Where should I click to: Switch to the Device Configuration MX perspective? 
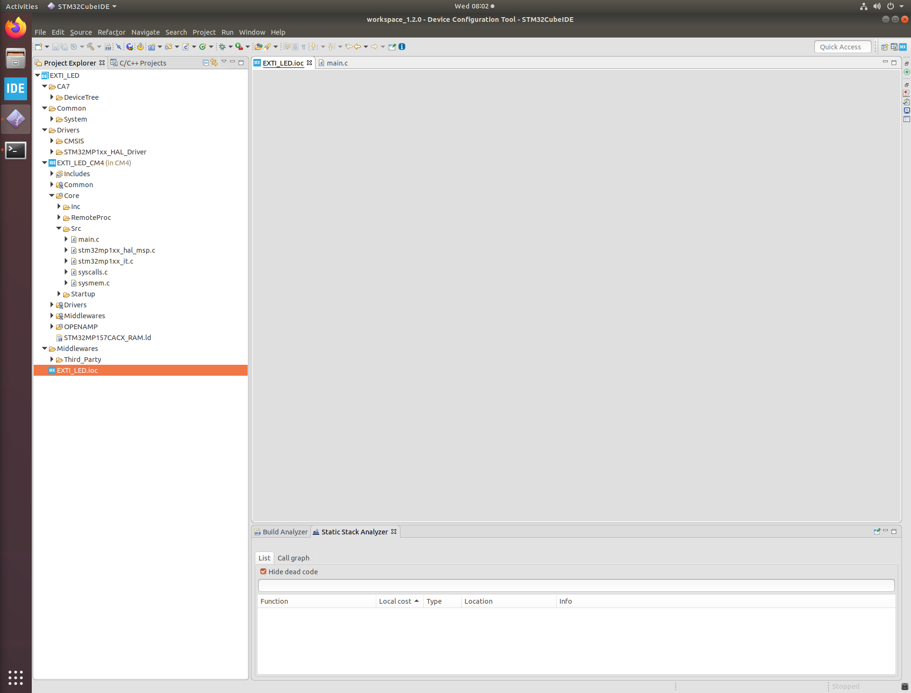click(x=903, y=47)
